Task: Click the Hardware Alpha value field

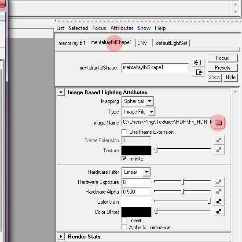Action: pos(136,192)
